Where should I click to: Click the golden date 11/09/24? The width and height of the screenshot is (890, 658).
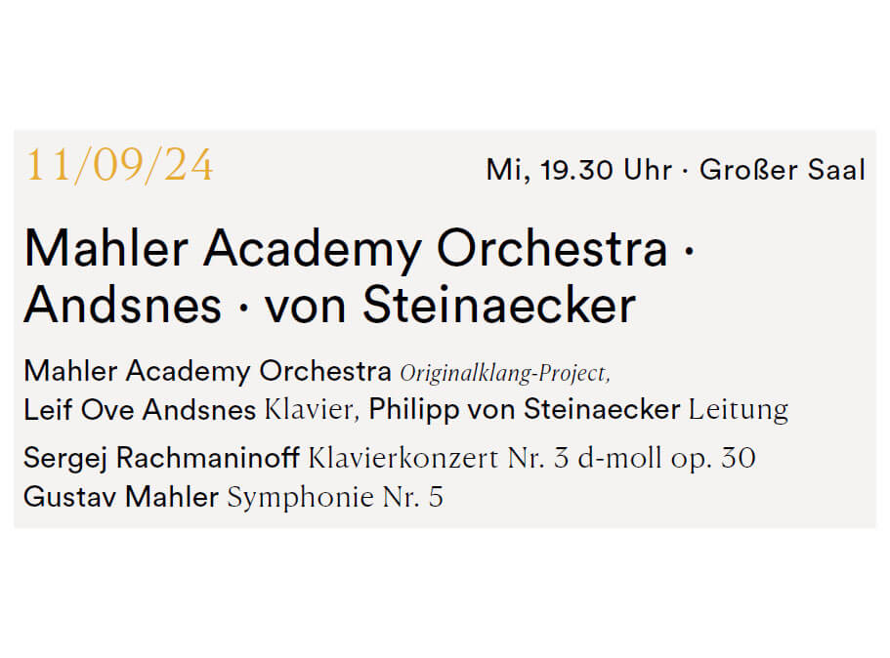[x=119, y=166]
